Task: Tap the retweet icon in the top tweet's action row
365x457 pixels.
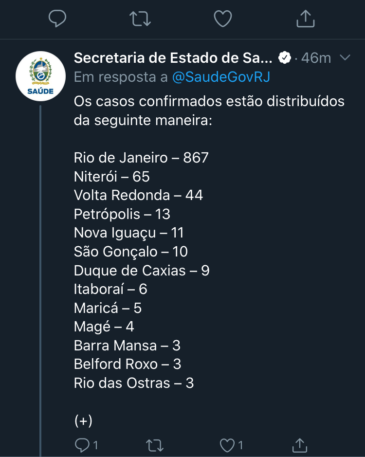Action: (140, 18)
